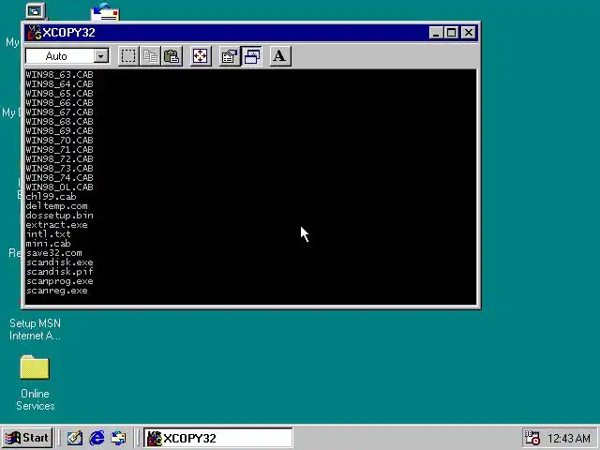Click the scandisk.pif line
Viewport: 600px width, 450px height.
(59, 271)
